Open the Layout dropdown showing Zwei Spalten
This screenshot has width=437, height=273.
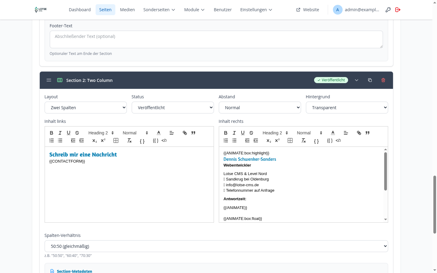86,108
